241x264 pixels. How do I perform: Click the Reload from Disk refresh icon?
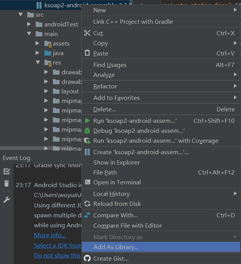tap(87, 204)
